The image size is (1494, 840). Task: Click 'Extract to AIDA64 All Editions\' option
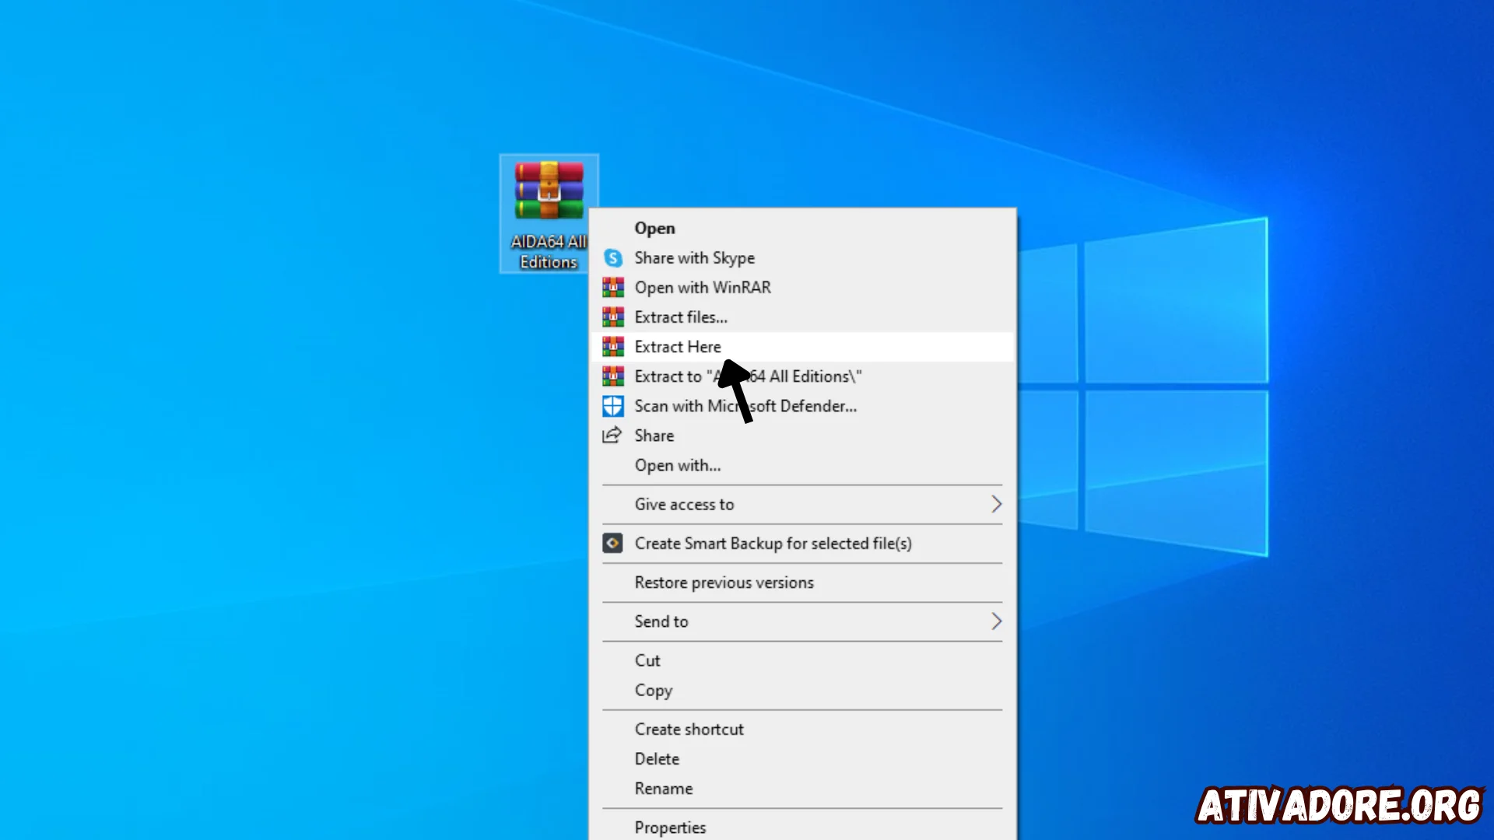[748, 376]
